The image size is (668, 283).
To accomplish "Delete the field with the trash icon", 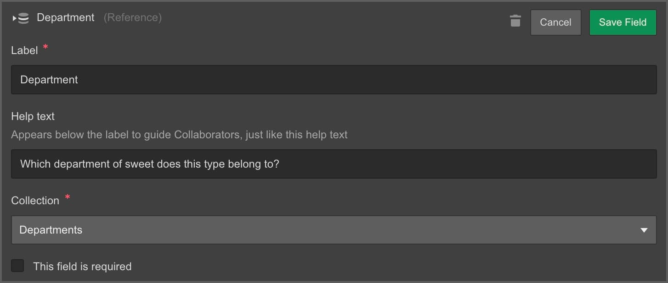I will [x=515, y=21].
